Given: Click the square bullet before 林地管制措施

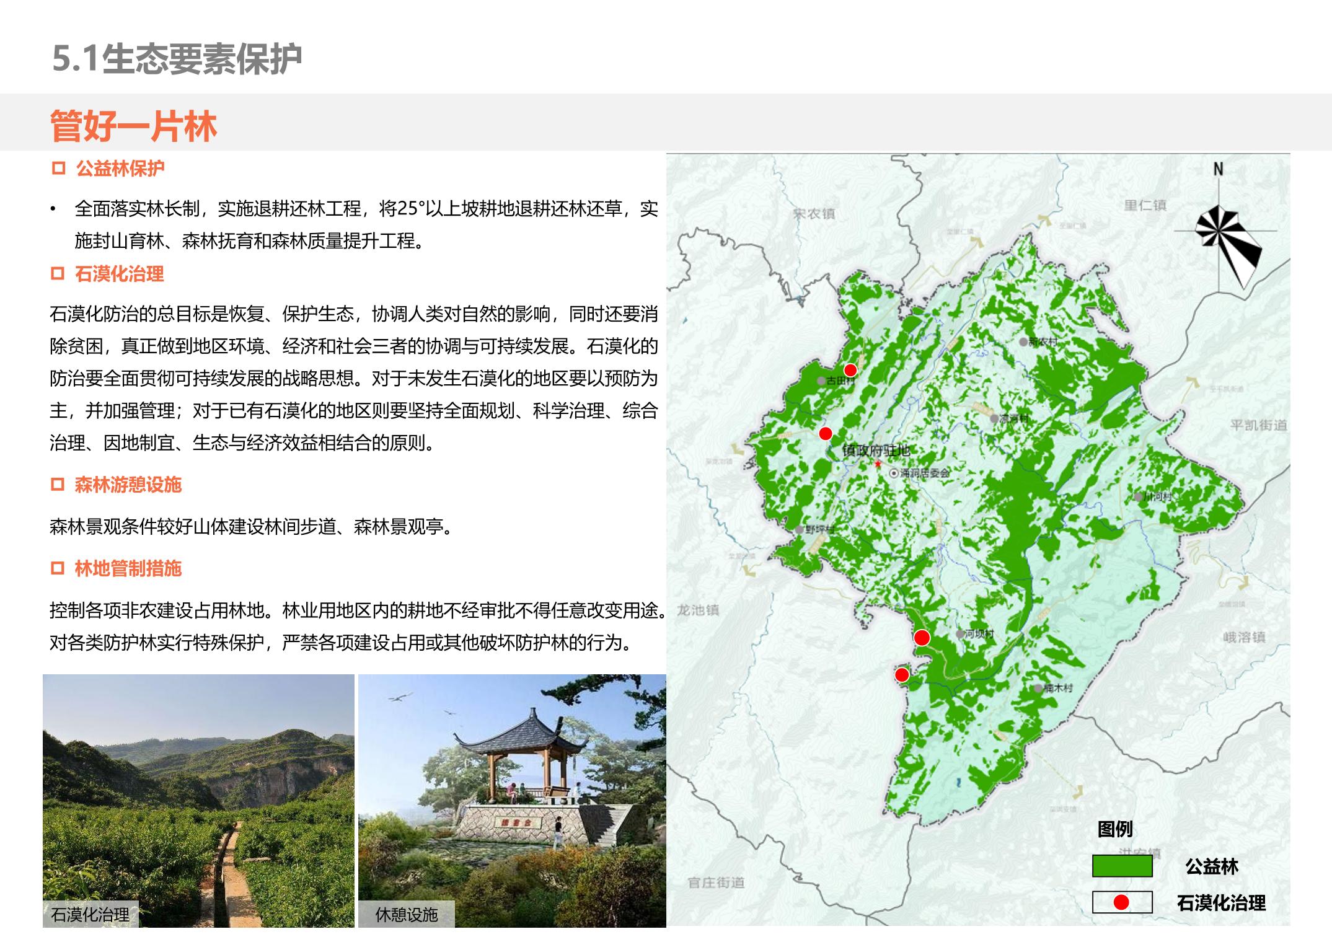Looking at the screenshot, I should coord(58,568).
